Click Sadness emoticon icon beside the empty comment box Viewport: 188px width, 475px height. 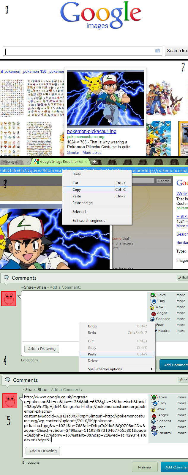(152, 319)
